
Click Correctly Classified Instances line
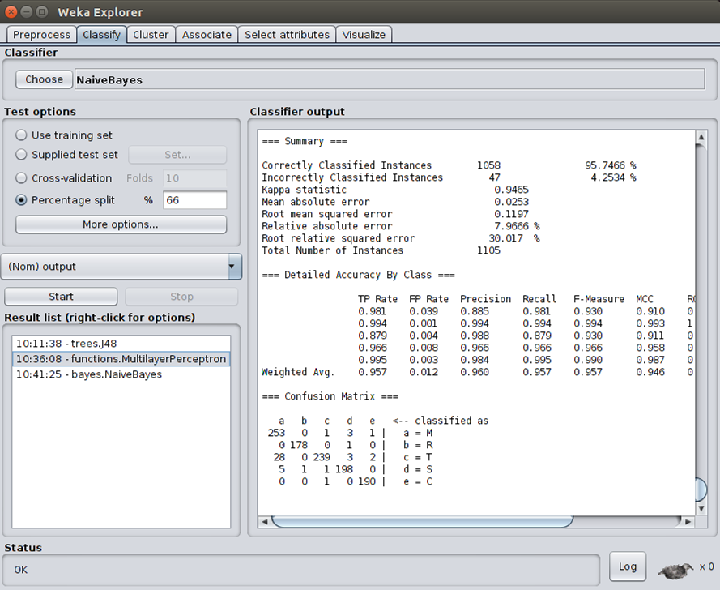pos(449,165)
